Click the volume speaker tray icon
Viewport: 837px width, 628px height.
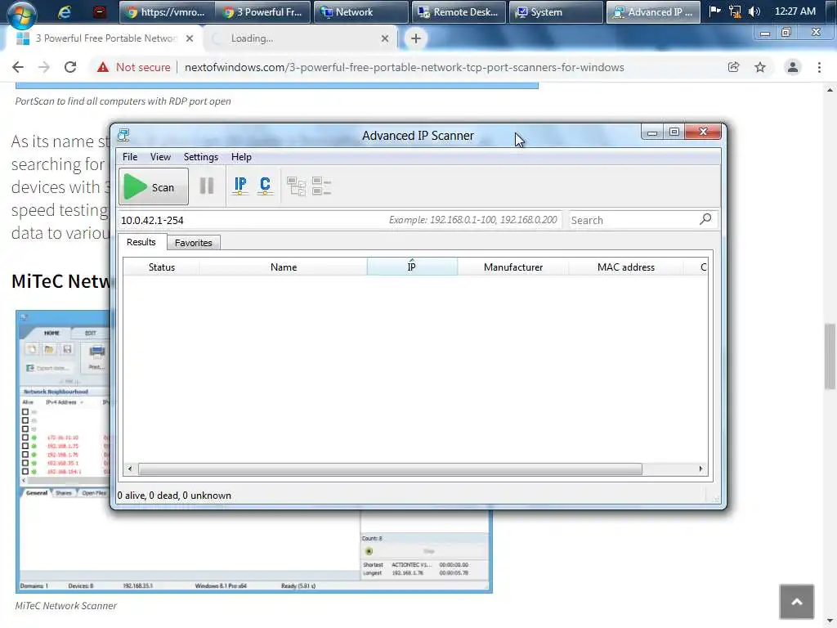click(x=754, y=11)
